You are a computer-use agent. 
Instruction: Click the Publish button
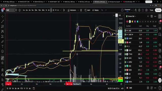(x=158, y=10)
